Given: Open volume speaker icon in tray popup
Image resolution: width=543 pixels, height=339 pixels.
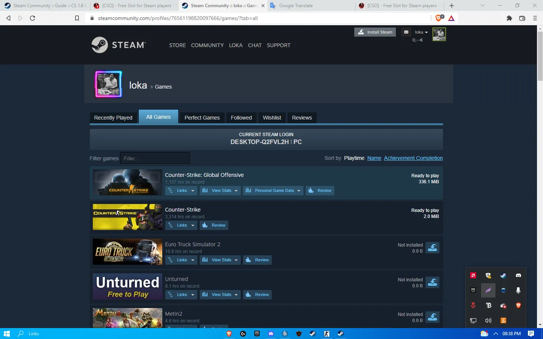Looking at the screenshot, I should tap(488, 321).
